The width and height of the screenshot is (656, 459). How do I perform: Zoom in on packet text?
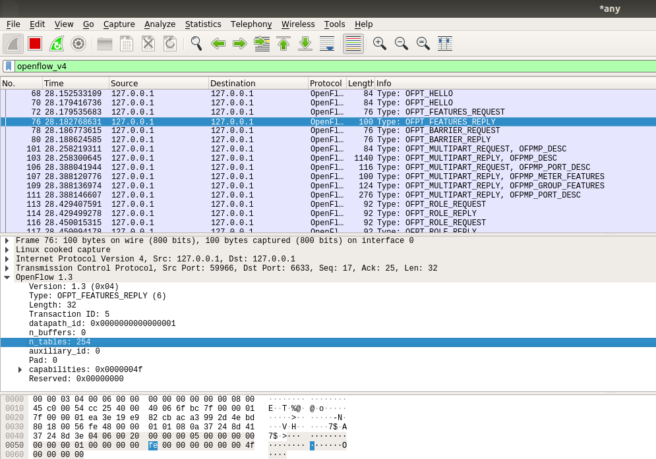tap(379, 43)
